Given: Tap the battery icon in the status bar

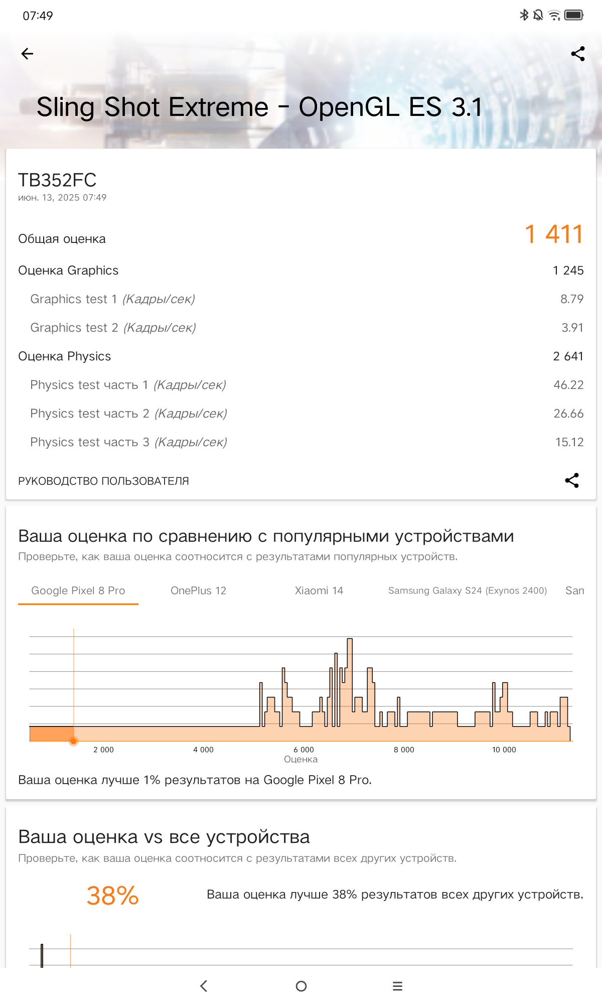Looking at the screenshot, I should tap(574, 15).
